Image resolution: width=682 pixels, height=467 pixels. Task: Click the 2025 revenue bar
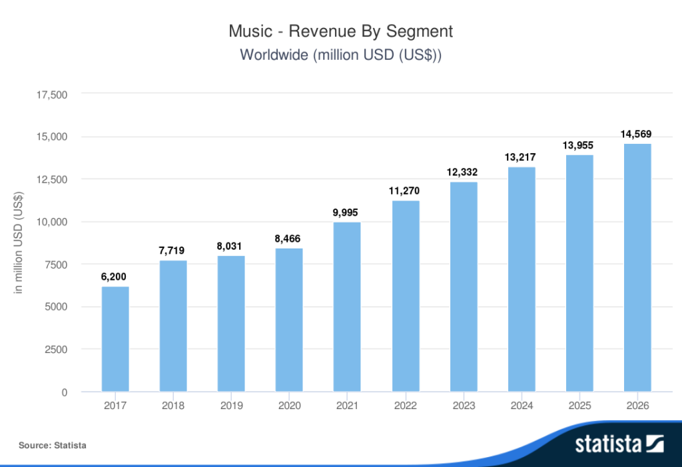[579, 273]
